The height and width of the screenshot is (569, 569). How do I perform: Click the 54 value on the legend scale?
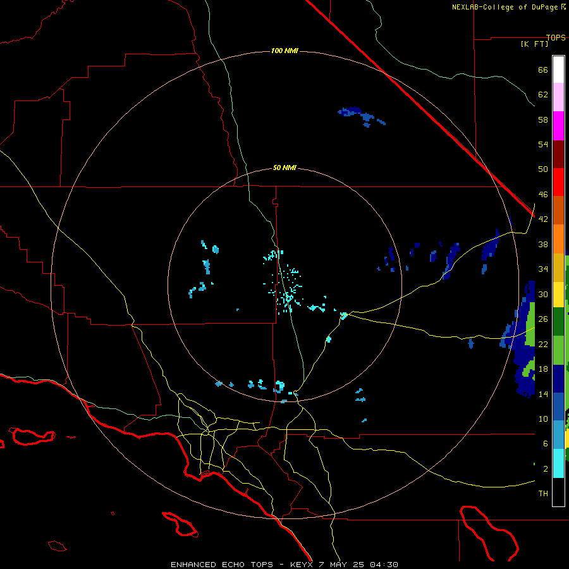point(543,144)
